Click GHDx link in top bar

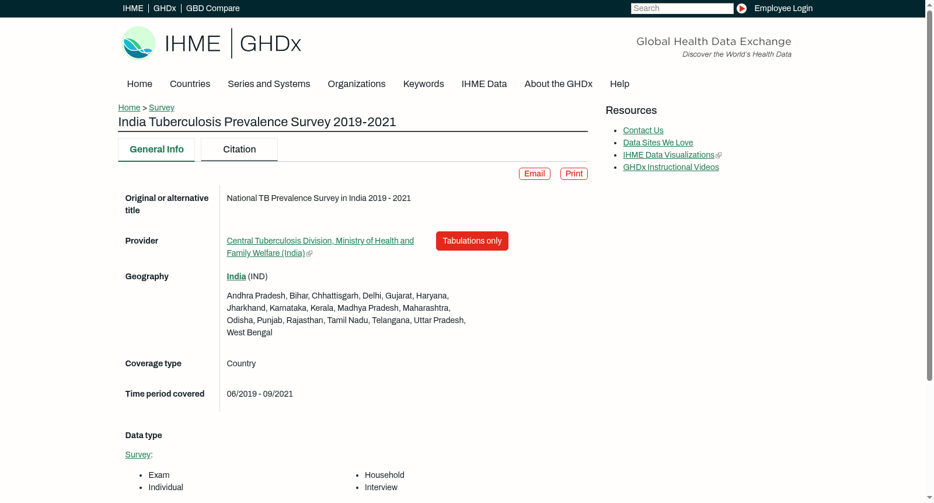click(165, 8)
